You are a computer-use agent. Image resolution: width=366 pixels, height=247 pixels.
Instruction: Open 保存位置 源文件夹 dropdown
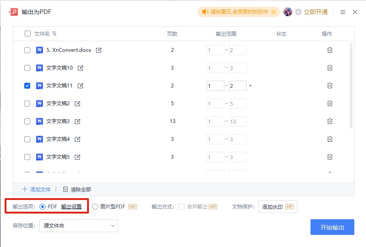pyautogui.click(x=79, y=226)
